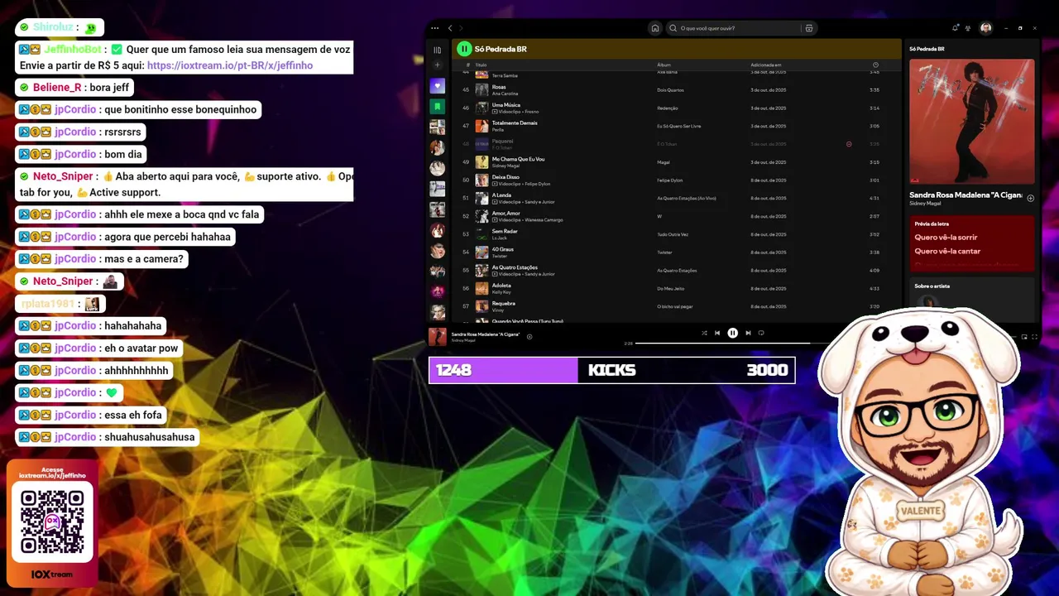Open the ioxtream.io link in JeffinhoBot's message
This screenshot has height=596, width=1059.
pos(230,65)
